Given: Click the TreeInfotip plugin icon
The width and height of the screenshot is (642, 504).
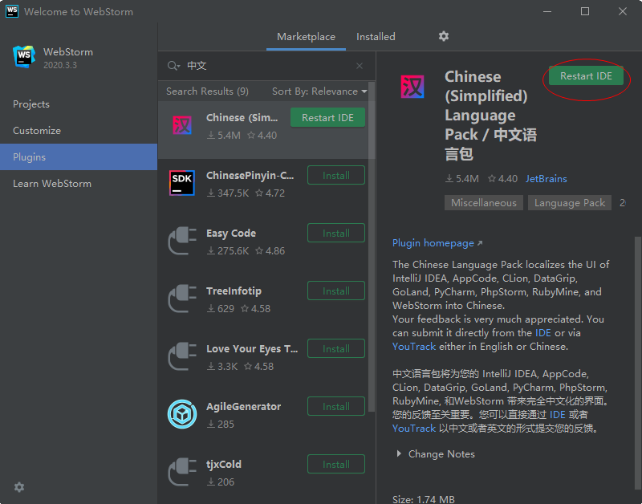Looking at the screenshot, I should pyautogui.click(x=182, y=299).
